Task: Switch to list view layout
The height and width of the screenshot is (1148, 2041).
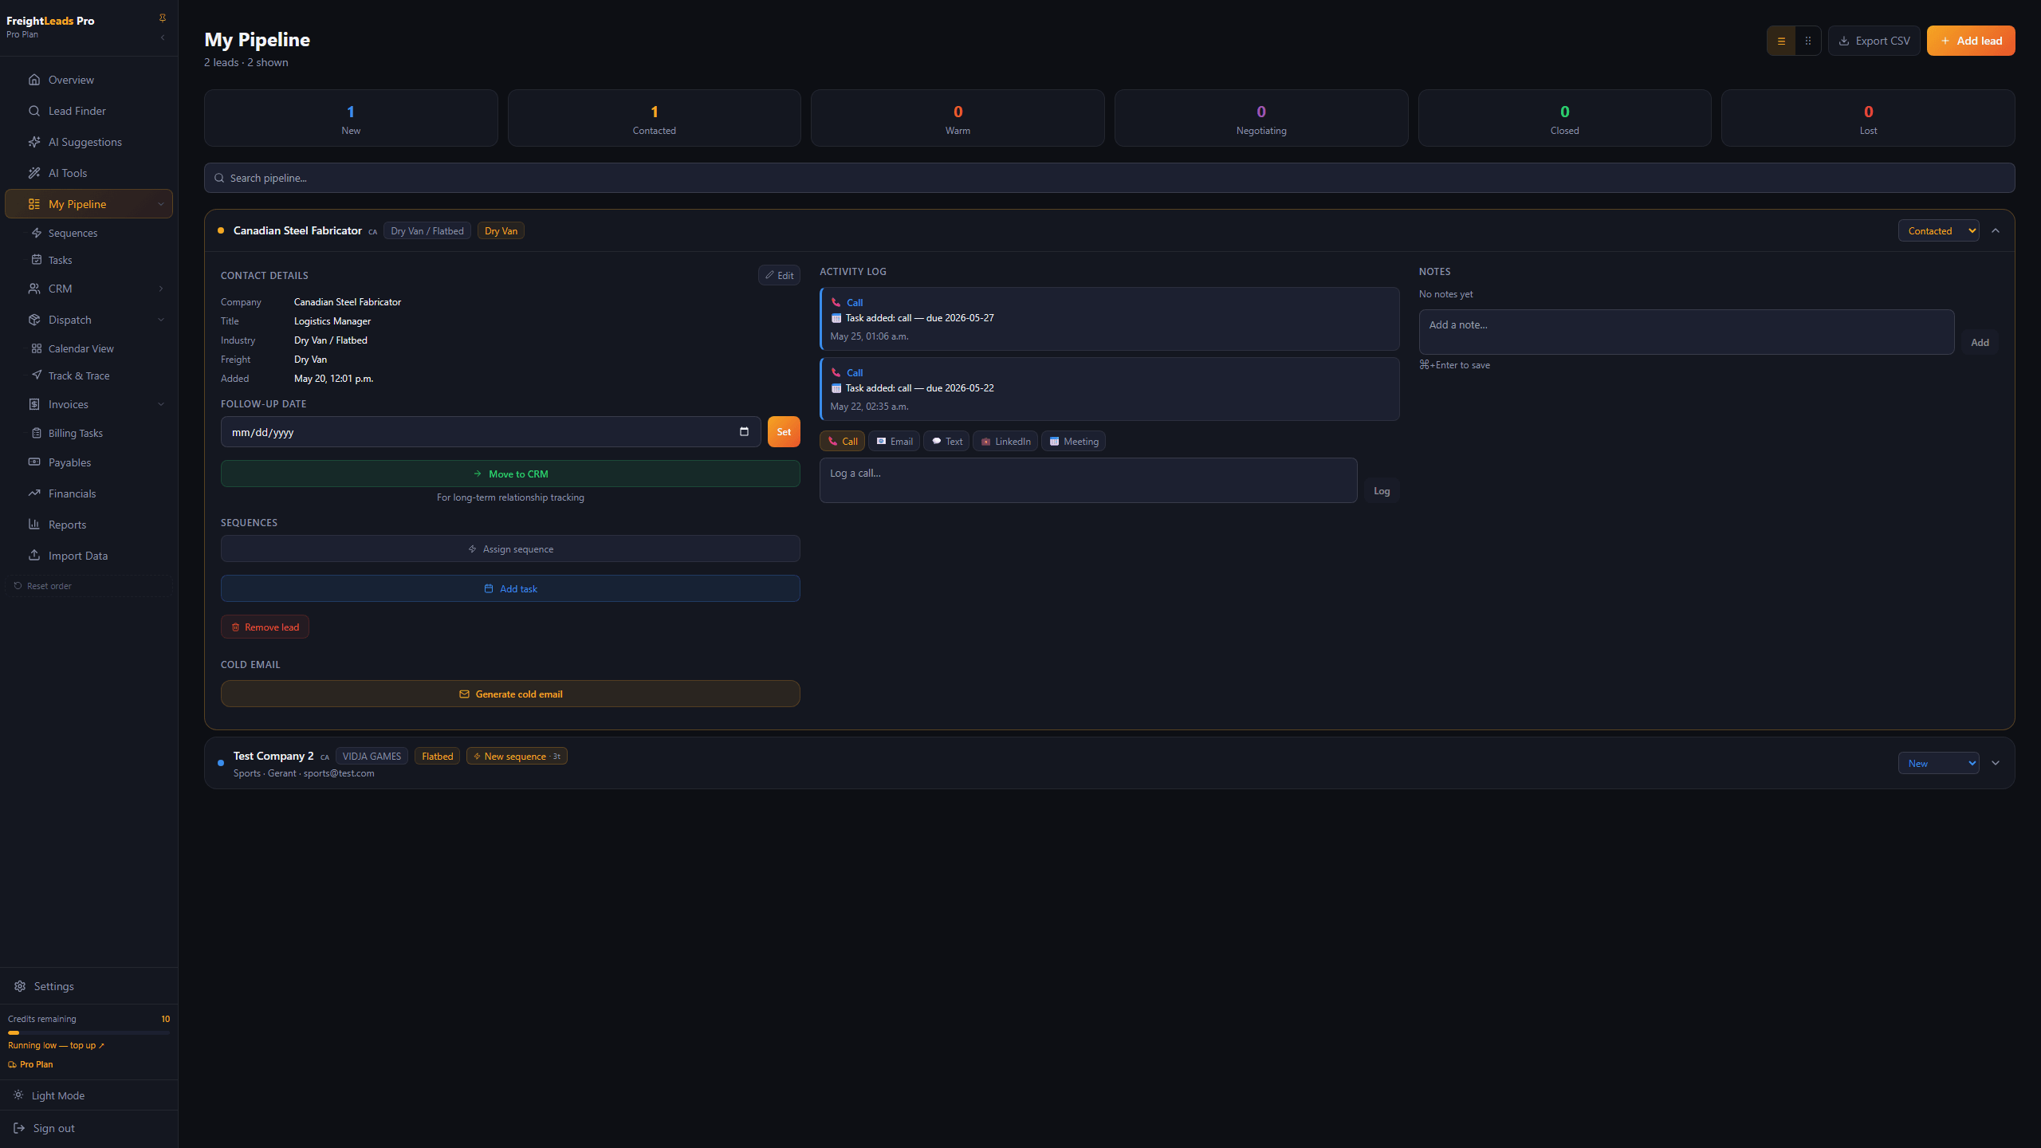Action: [x=1781, y=41]
